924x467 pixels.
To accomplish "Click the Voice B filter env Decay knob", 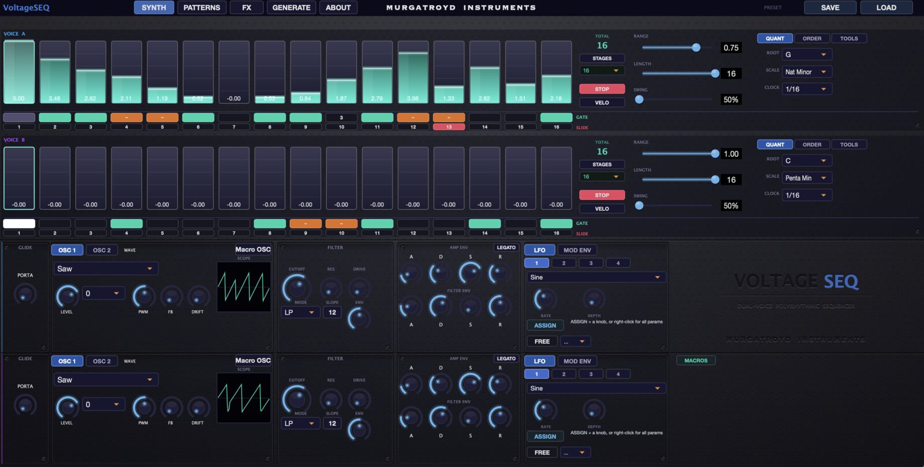I will [x=440, y=417].
